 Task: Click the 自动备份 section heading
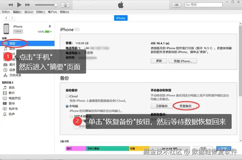(72, 90)
